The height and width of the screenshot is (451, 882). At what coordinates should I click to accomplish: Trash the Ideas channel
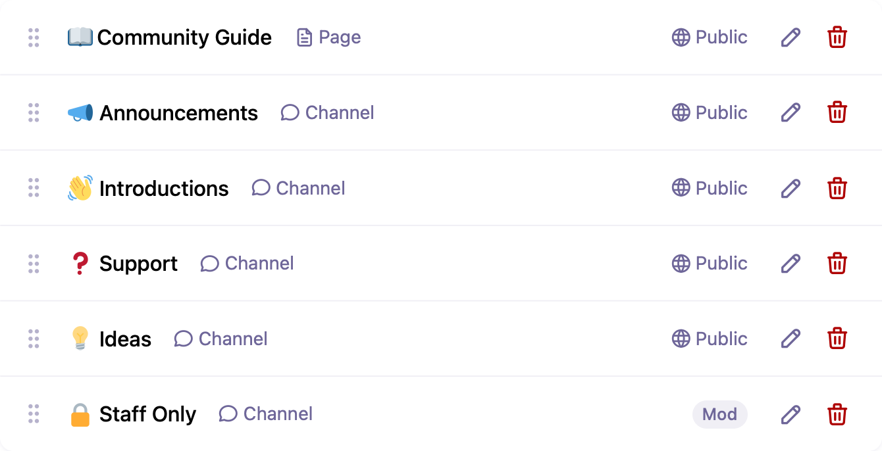(837, 339)
